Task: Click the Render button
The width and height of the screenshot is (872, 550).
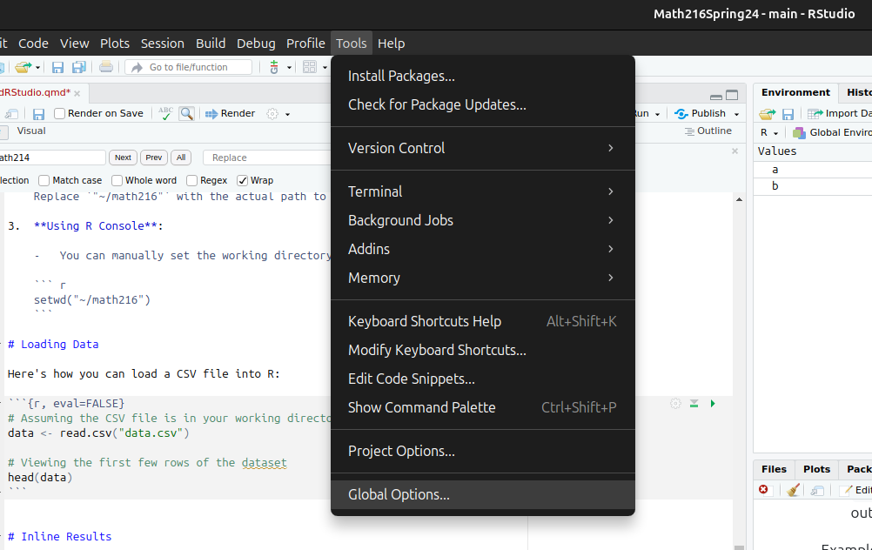Action: point(230,113)
